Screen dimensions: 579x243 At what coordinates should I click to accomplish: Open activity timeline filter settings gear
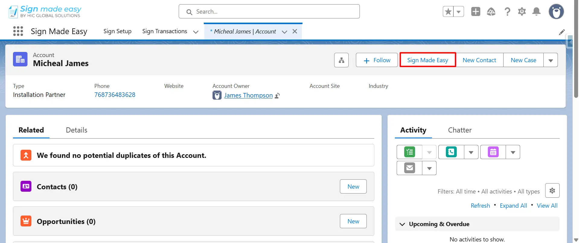pos(552,190)
